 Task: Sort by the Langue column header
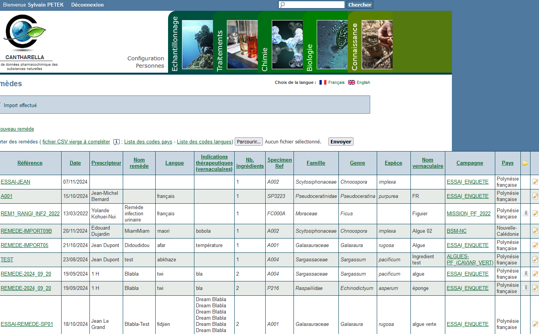(175, 163)
